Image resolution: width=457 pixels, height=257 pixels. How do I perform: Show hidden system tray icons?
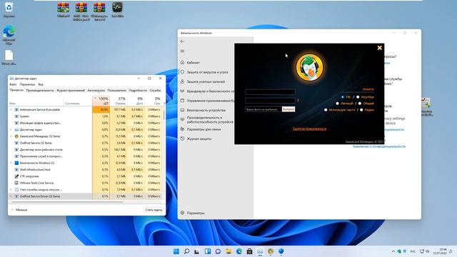point(393,251)
